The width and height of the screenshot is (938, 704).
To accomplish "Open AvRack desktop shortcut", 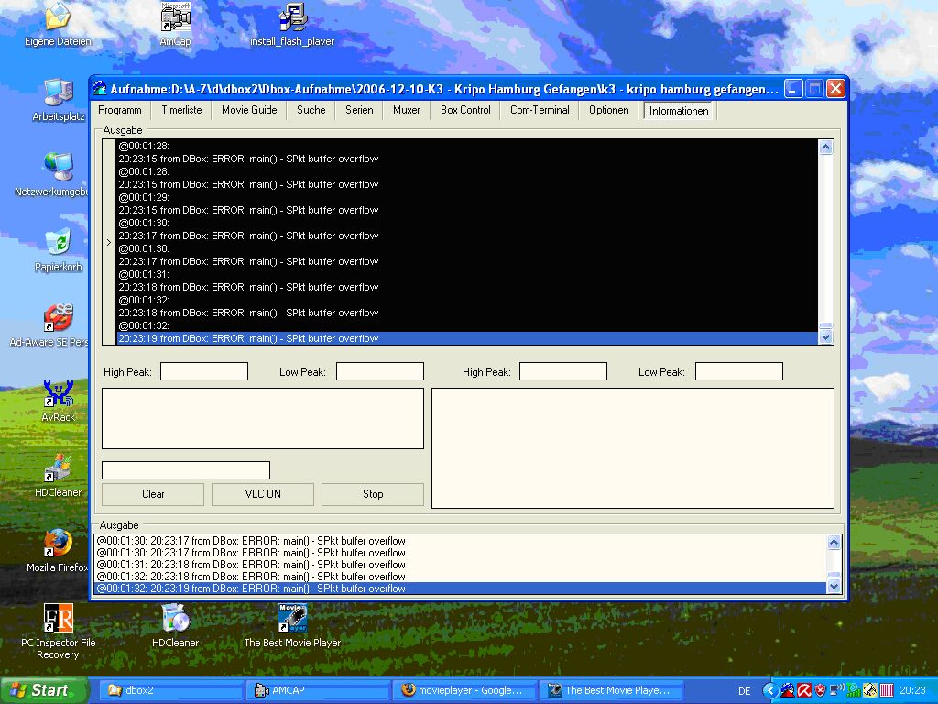I will tap(58, 394).
